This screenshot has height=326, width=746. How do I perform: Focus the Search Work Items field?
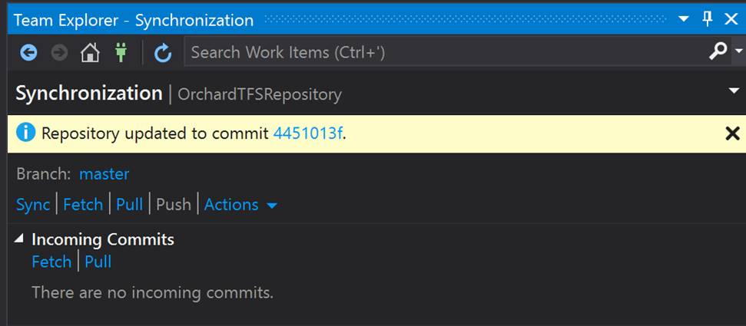[446, 51]
